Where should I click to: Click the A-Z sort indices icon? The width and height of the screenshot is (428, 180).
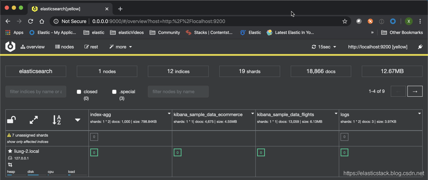pos(57,120)
